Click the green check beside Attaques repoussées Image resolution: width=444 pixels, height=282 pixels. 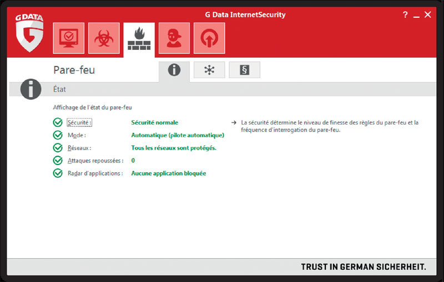[x=58, y=161]
